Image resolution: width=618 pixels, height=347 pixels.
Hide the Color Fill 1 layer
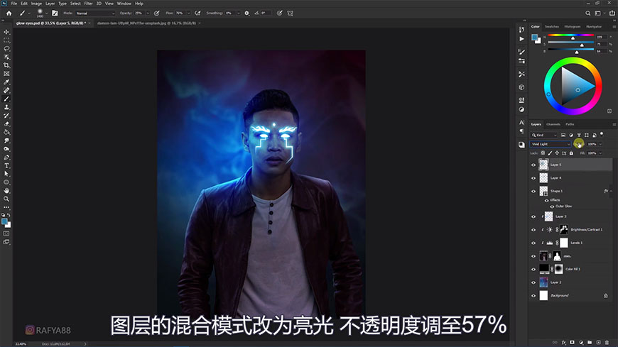pos(533,269)
